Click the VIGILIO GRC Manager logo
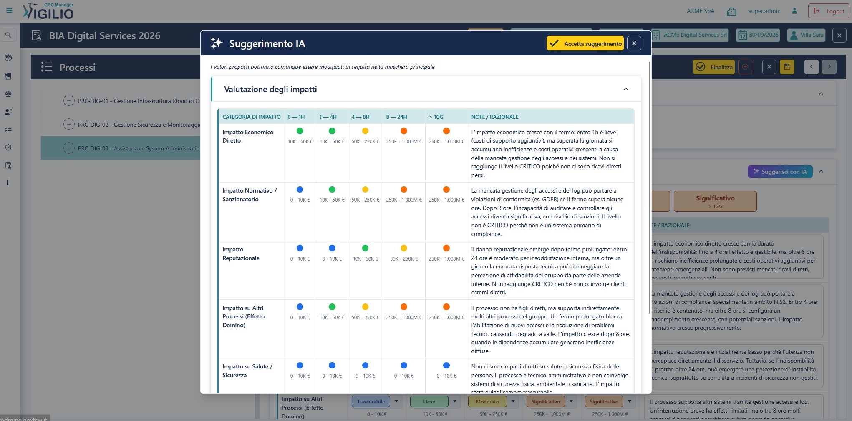This screenshot has height=421, width=852. (x=48, y=11)
